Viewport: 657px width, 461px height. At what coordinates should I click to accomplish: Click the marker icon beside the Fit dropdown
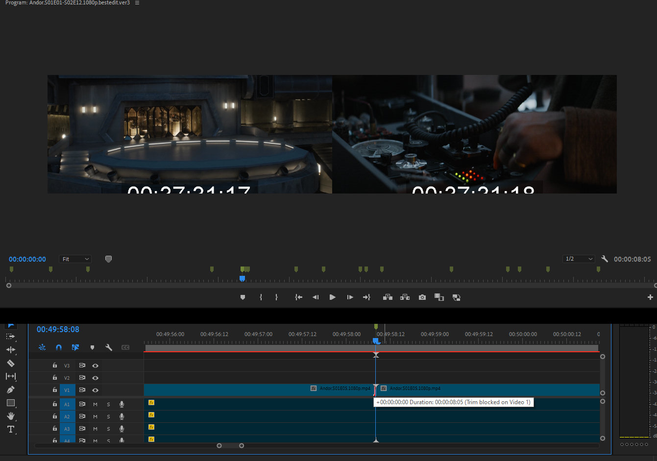108,259
